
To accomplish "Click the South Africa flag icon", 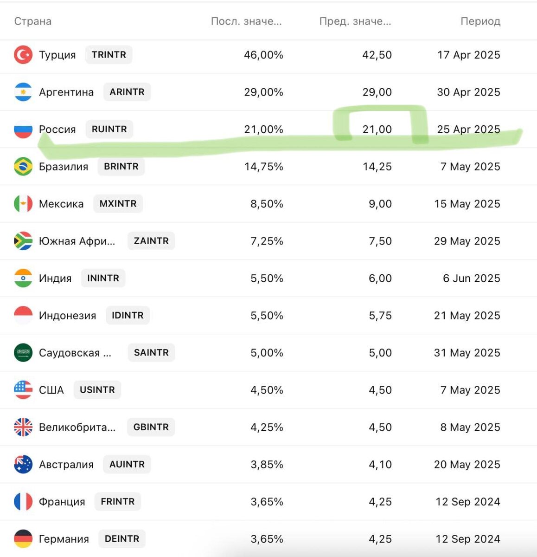I will click(x=23, y=241).
